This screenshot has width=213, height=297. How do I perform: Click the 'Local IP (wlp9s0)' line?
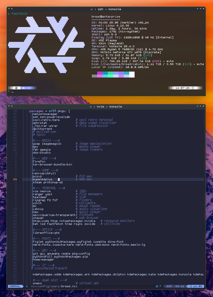point(120,67)
